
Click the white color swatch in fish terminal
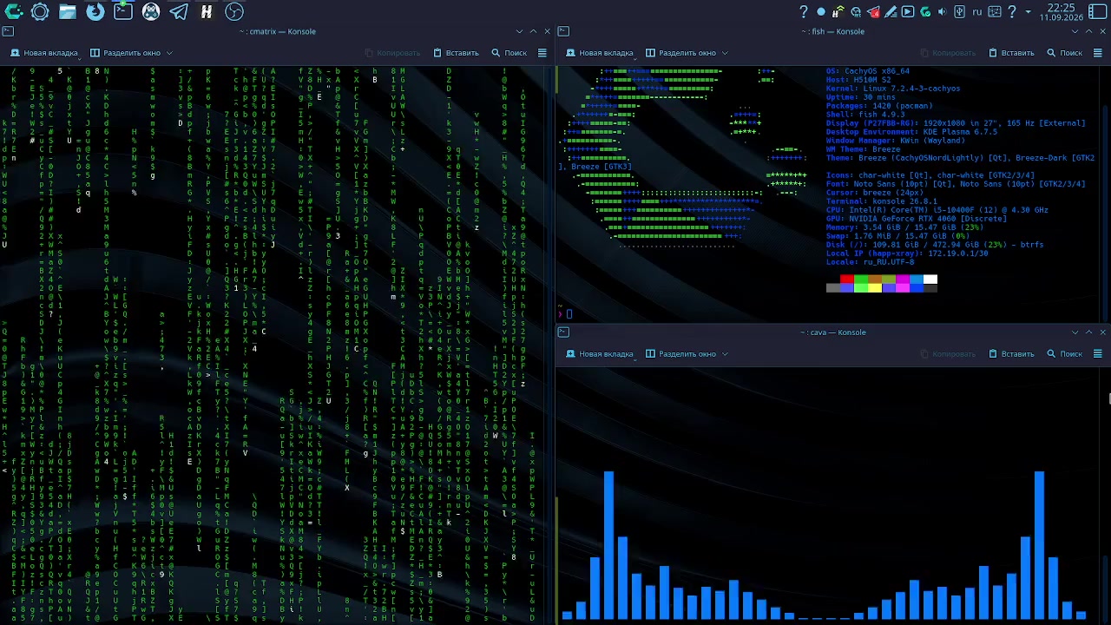tap(930, 280)
